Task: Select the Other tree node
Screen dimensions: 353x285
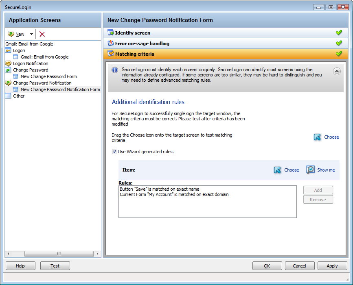Action: tap(19, 96)
